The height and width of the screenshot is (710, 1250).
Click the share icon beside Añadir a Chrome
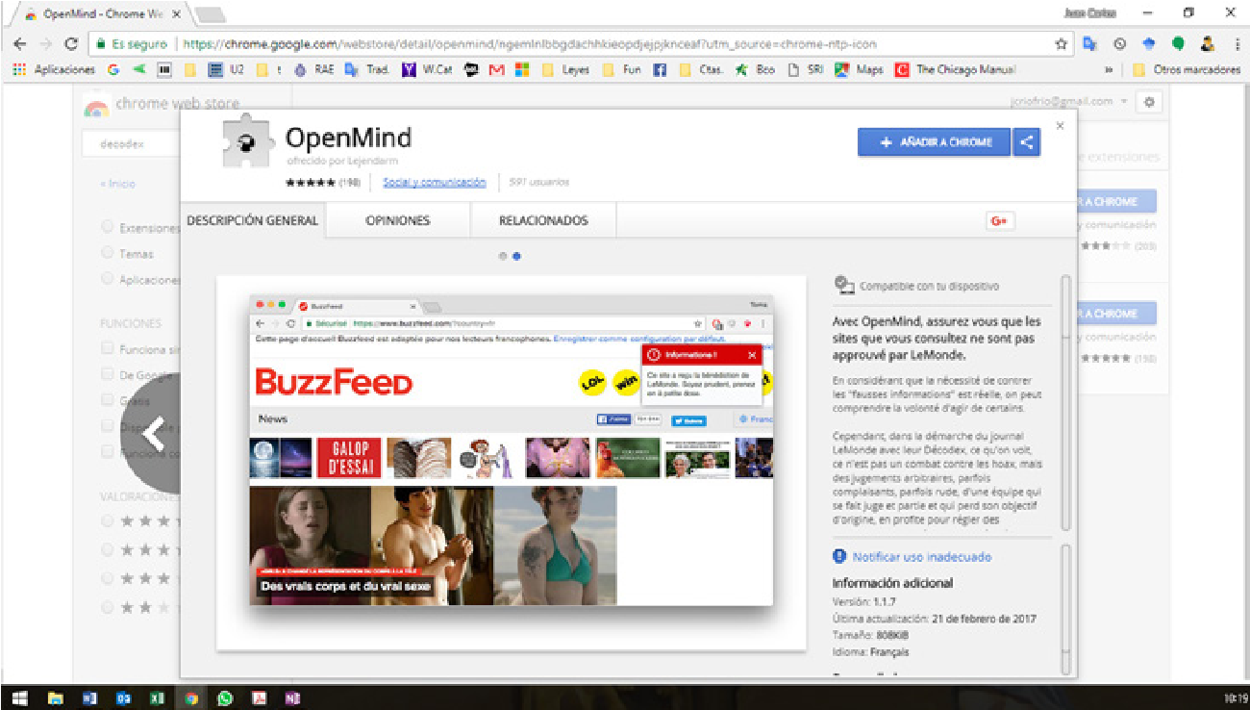[1027, 142]
